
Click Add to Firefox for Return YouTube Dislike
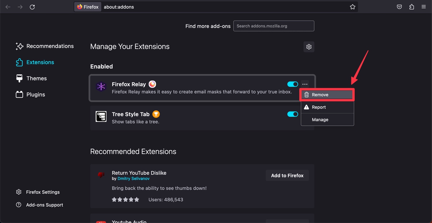pos(287,175)
